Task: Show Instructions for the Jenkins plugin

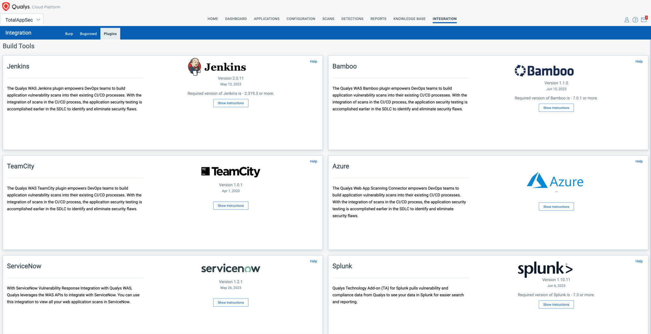Action: (231, 103)
